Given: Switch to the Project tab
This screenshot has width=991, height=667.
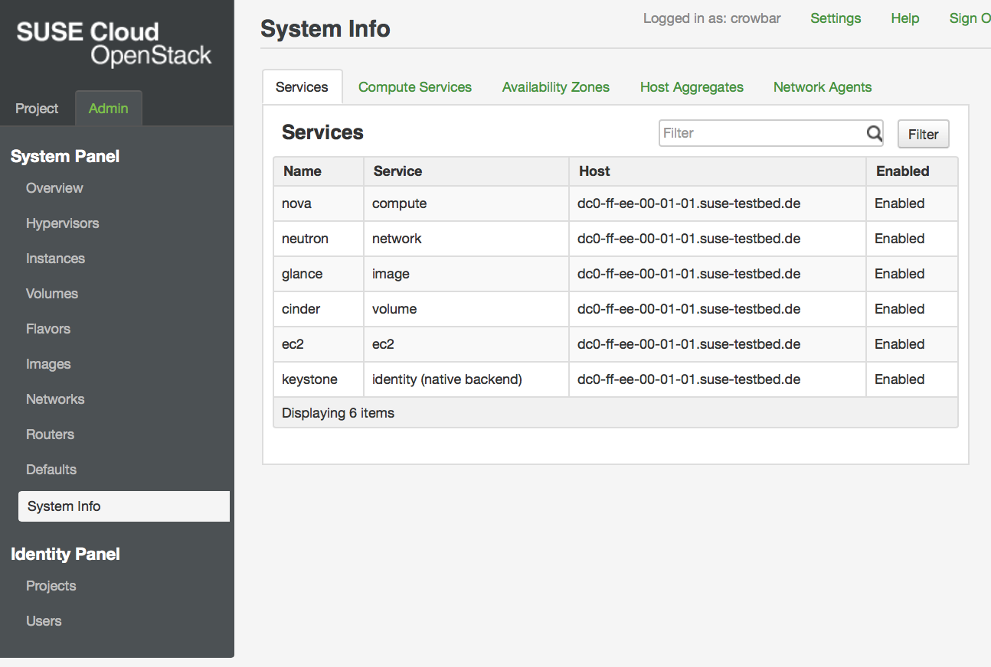Looking at the screenshot, I should [x=37, y=109].
